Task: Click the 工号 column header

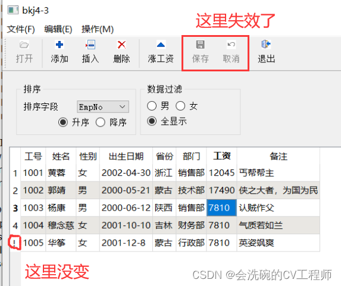Action: pyautogui.click(x=33, y=156)
